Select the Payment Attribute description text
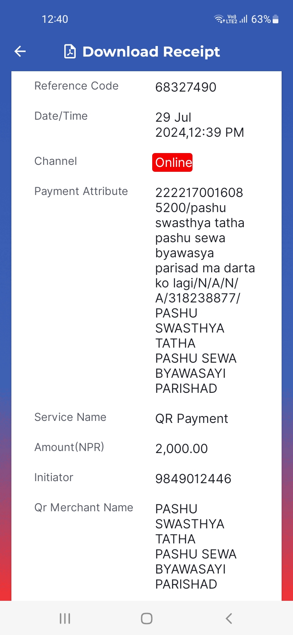The image size is (293, 635). pos(205,290)
